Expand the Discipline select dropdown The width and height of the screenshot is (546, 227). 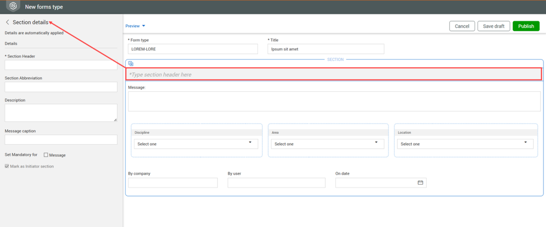(196, 144)
